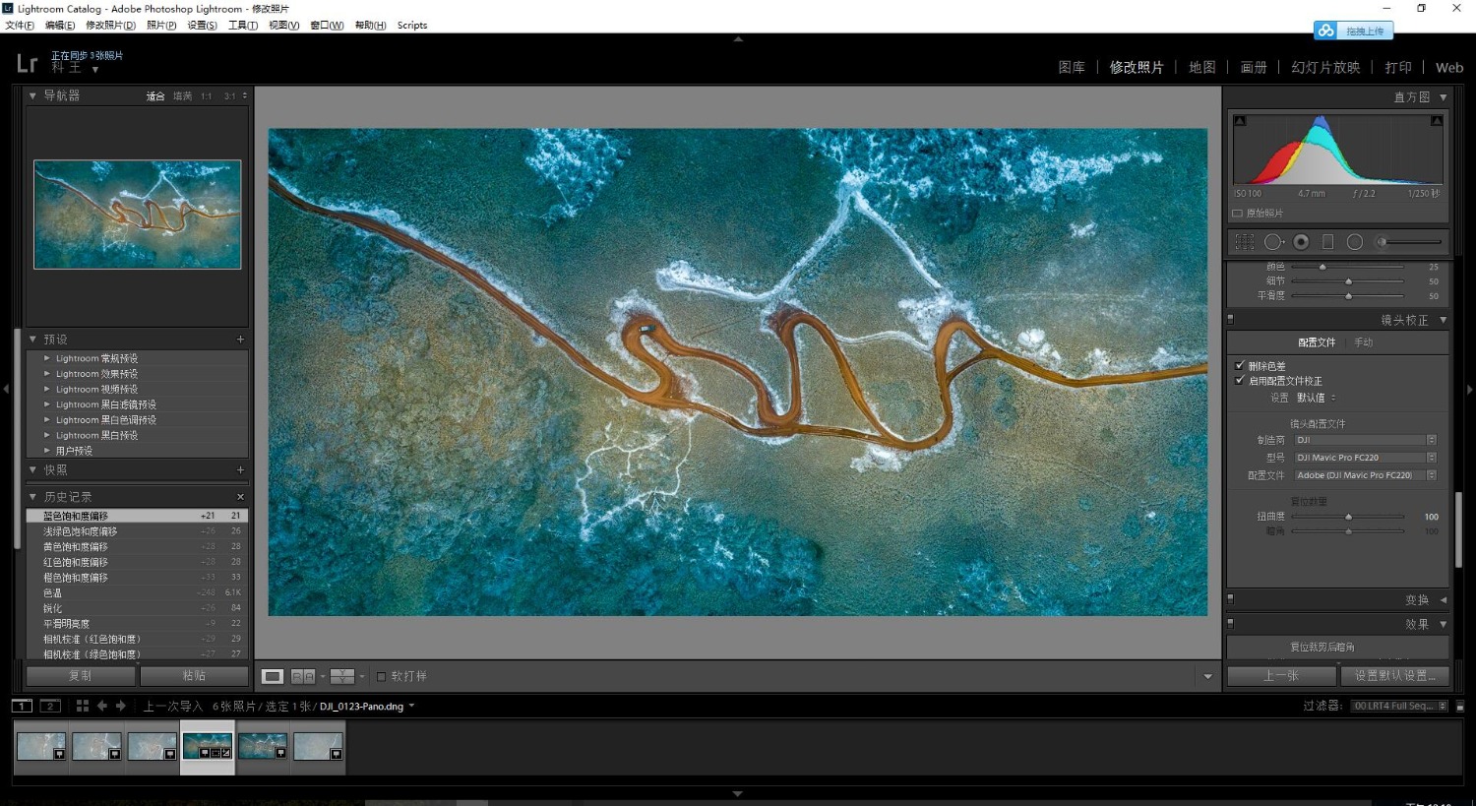Collapse the 直方图 panel
The width and height of the screenshot is (1476, 806).
click(1444, 97)
